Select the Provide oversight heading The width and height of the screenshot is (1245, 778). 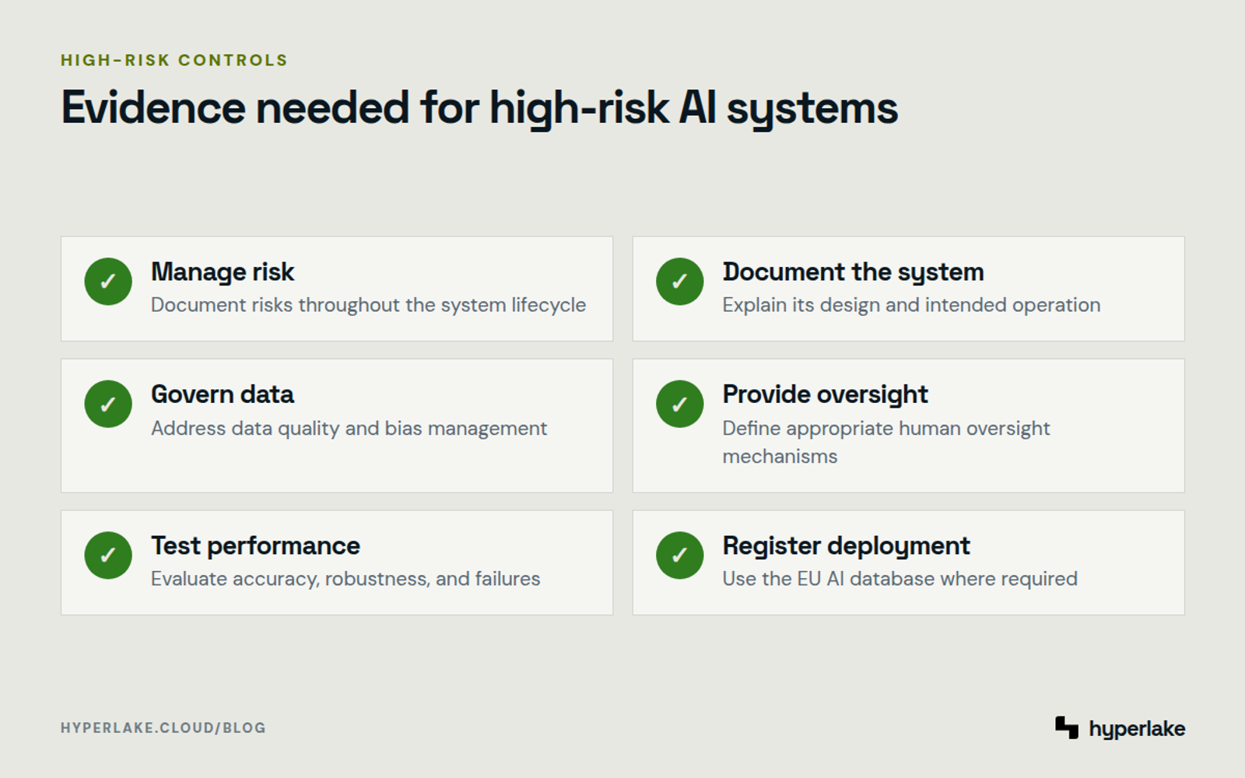point(825,394)
